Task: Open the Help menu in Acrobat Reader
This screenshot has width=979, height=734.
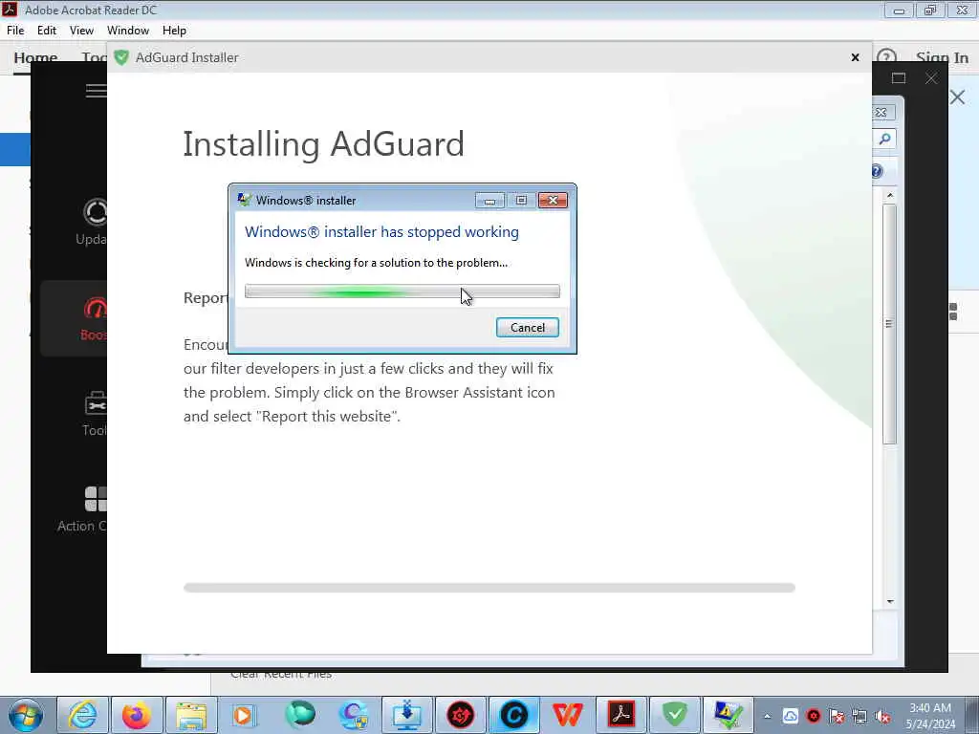Action: [174, 31]
